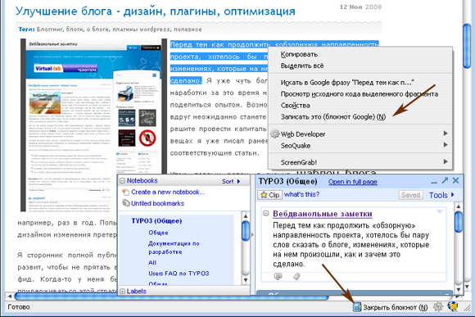
Task: Click the blog screenshot thumbnail image
Action: pos(93,125)
